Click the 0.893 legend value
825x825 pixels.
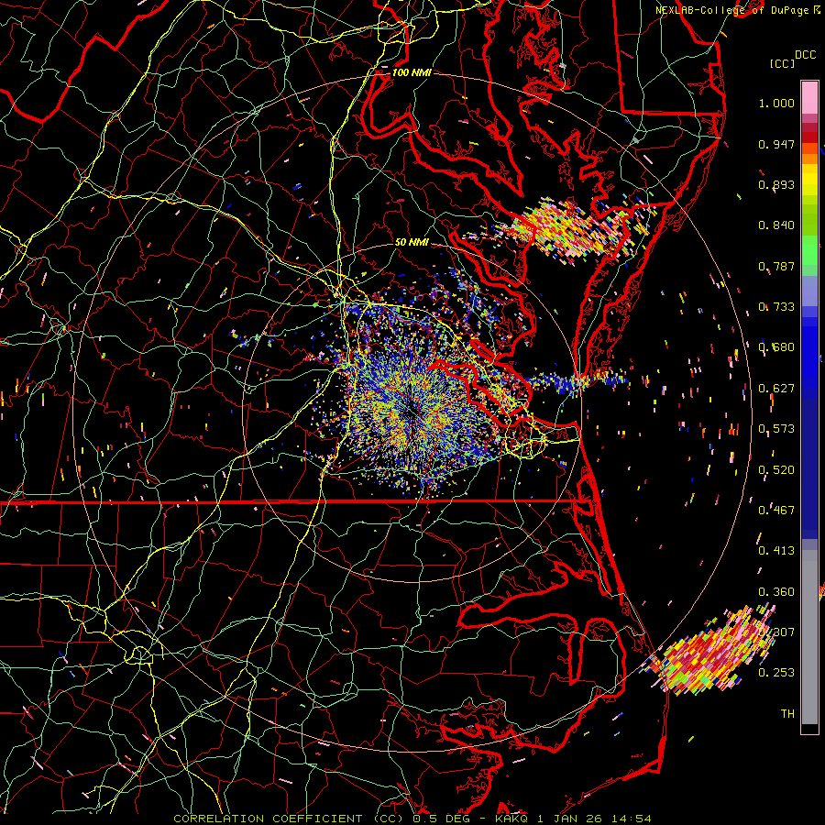(x=776, y=184)
